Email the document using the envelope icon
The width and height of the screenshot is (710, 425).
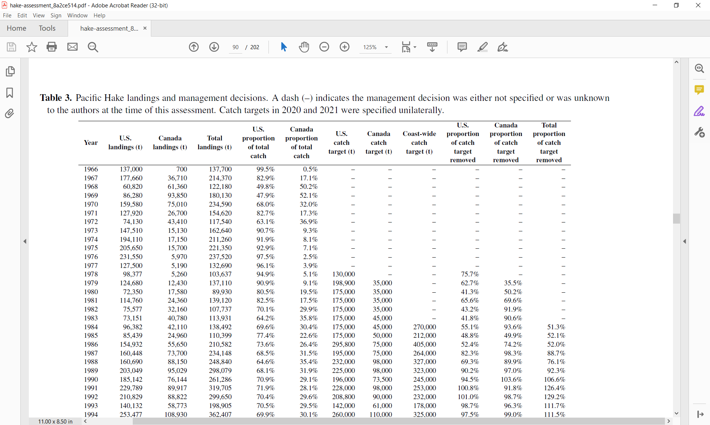coord(72,47)
